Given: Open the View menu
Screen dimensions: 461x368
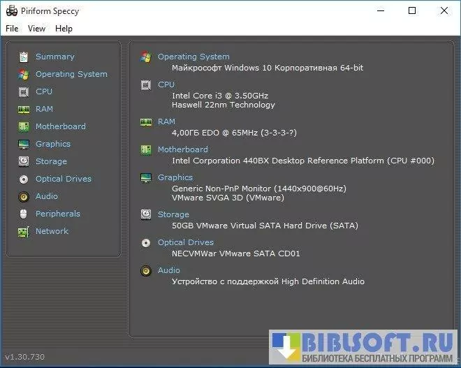Looking at the screenshot, I should point(36,29).
